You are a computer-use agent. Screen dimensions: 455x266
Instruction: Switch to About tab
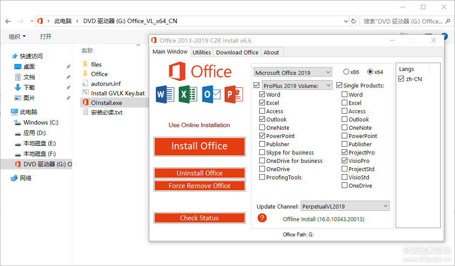(272, 52)
